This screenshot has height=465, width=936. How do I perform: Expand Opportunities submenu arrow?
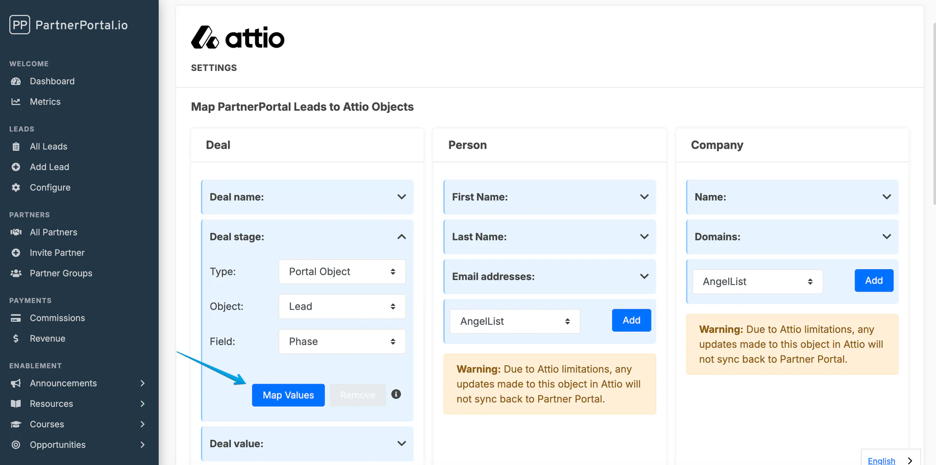coord(143,445)
